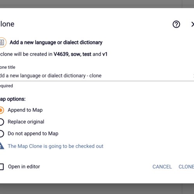Click the dimmed backdrop below the dialog
The image size is (194, 194).
(97, 189)
